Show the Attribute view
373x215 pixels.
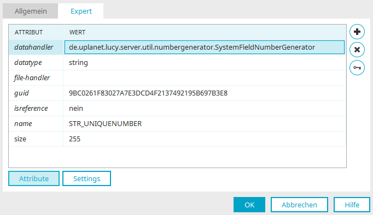(x=34, y=178)
